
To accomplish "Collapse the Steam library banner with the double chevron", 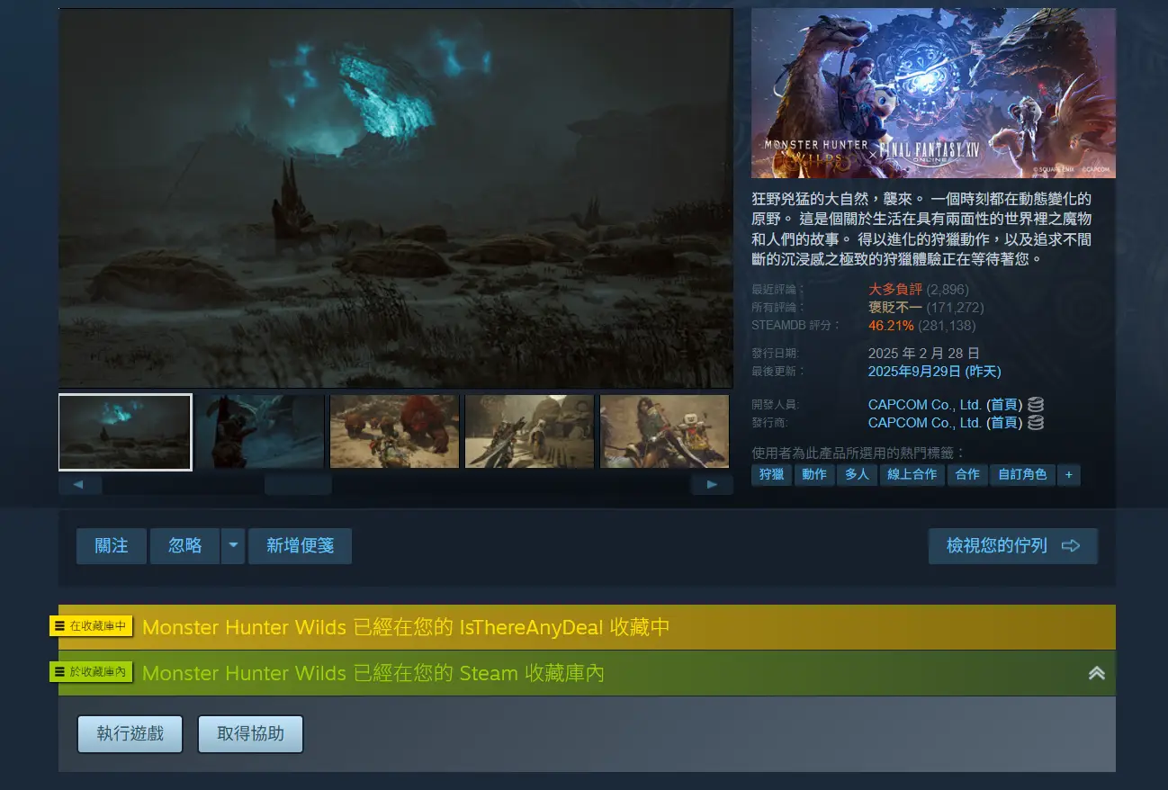I will [1096, 673].
